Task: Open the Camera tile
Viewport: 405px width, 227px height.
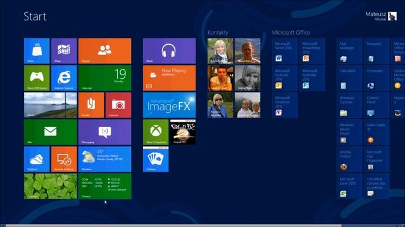Action: pyautogui.click(x=118, y=105)
